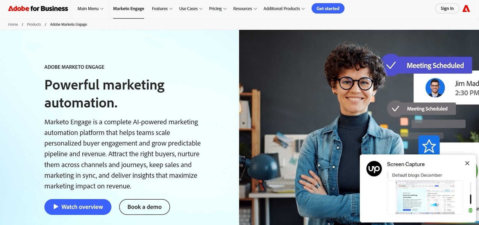Click the Adobe for Business logo

(x=38, y=9)
